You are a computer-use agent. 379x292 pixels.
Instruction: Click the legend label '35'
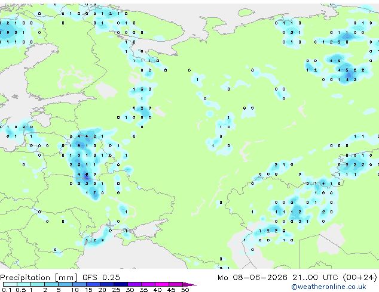(143, 290)
